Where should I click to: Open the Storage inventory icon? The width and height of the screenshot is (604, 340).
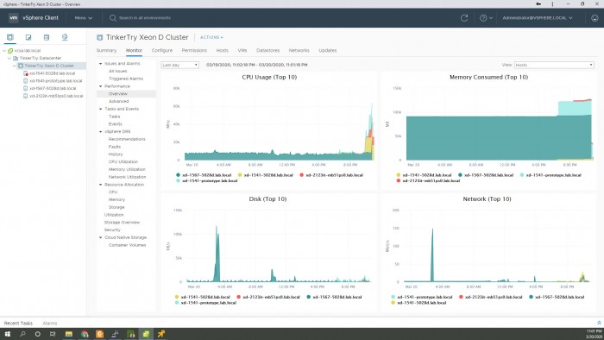47,37
